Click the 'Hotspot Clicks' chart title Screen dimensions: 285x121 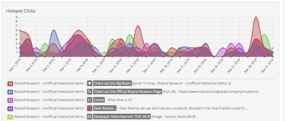(21, 11)
